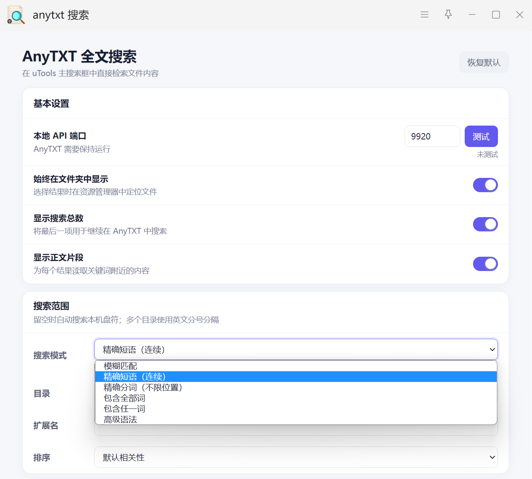This screenshot has width=532, height=479.
Task: Click the 未测试 status text
Action: coord(487,155)
